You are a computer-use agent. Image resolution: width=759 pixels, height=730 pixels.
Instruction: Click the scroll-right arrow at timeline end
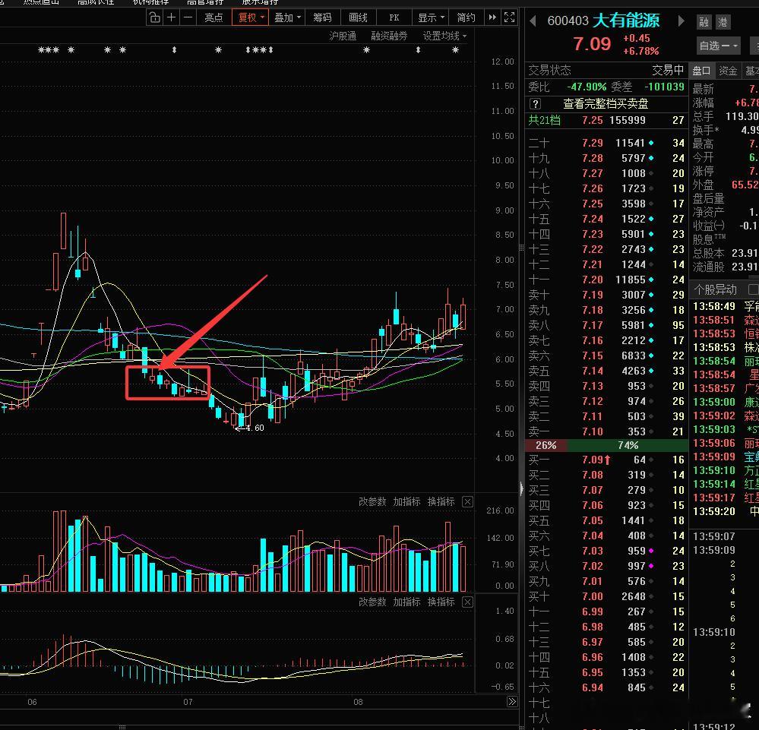512,701
